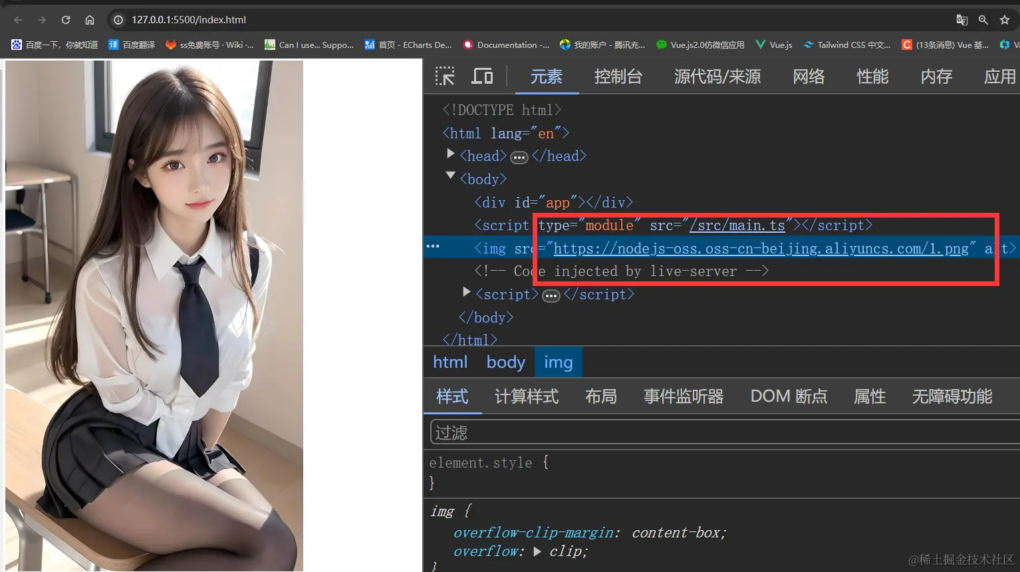Open the ss免费账号 Wiki bookmark
The height and width of the screenshot is (572, 1020).
[209, 45]
